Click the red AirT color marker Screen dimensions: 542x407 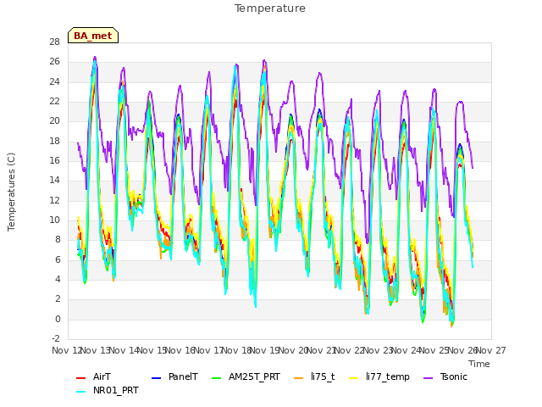(x=80, y=378)
